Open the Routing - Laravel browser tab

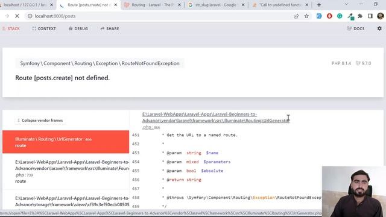click(x=150, y=5)
